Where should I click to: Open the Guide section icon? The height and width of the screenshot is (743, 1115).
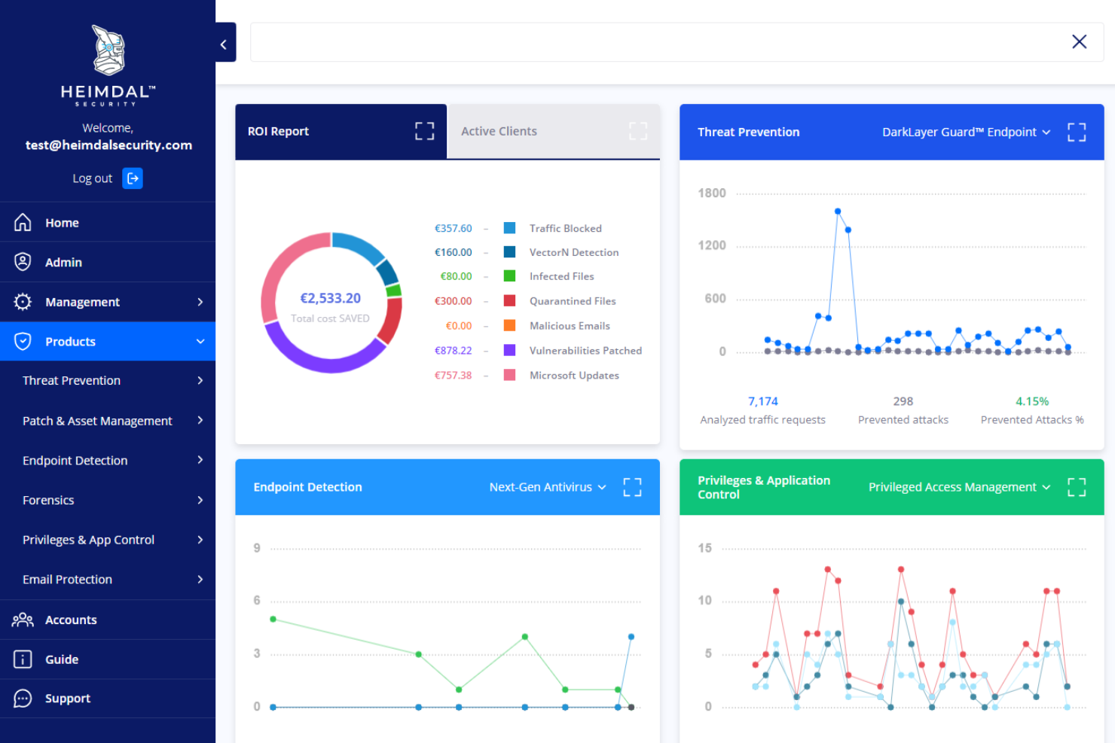click(x=23, y=659)
